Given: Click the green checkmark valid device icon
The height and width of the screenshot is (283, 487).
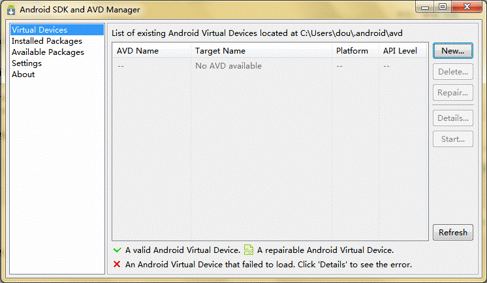Looking at the screenshot, I should point(117,250).
